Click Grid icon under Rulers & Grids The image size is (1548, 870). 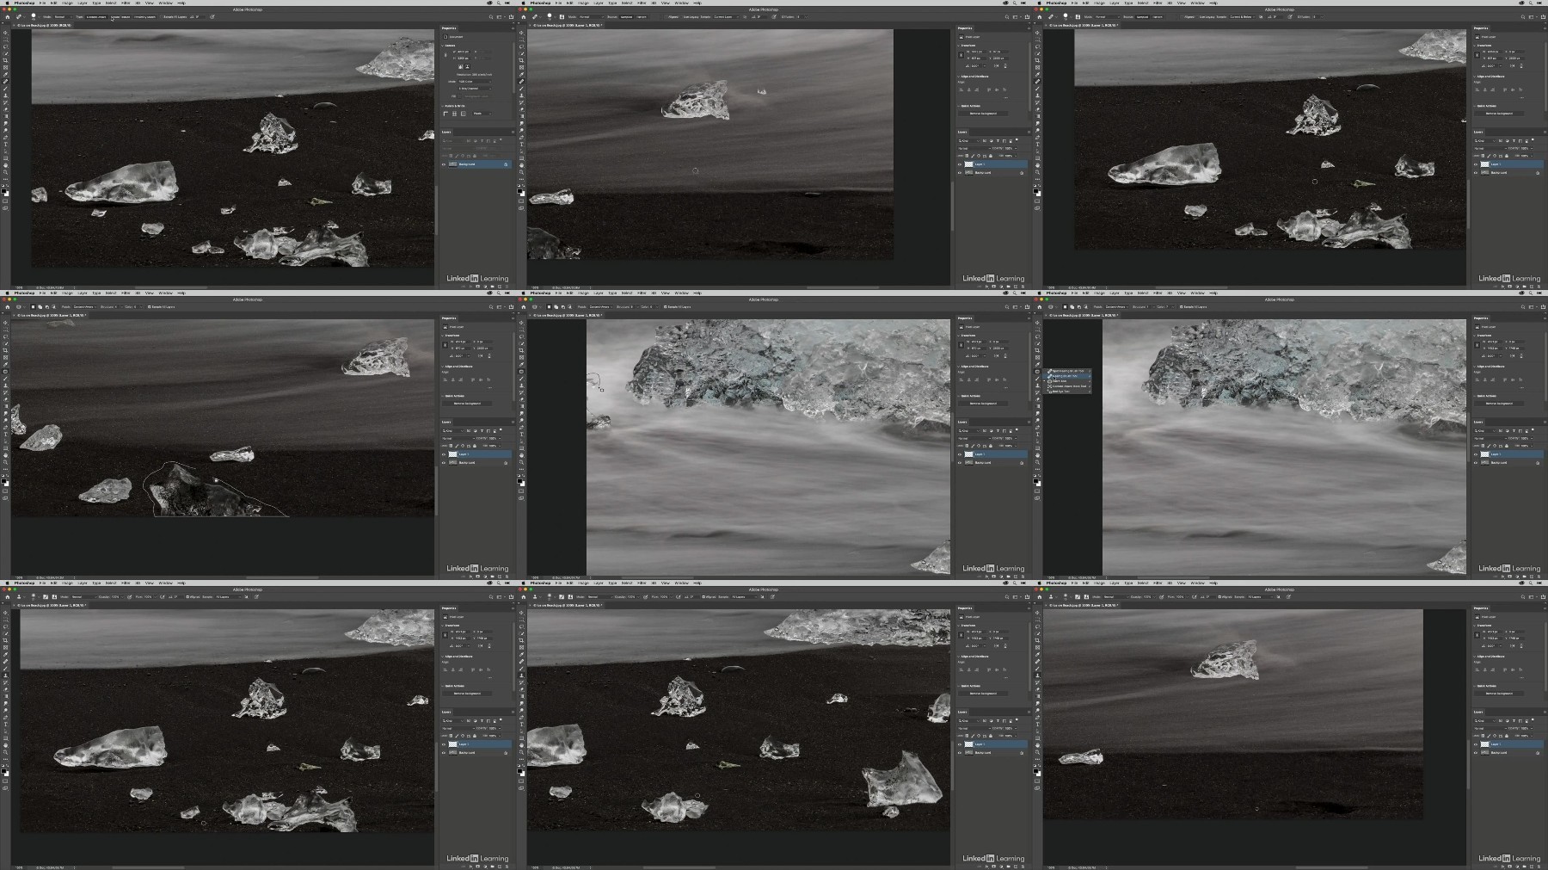pyautogui.click(x=454, y=114)
